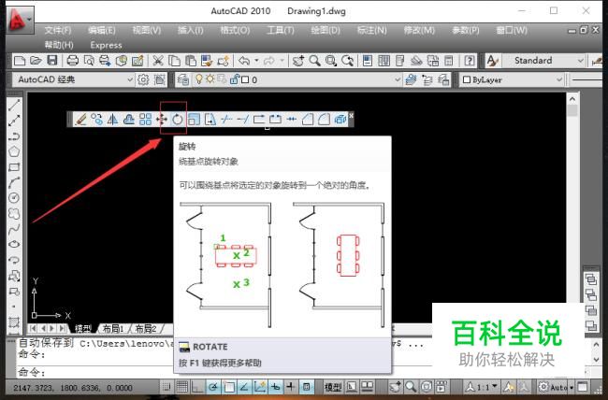Switch to the 布局1 tab
This screenshot has height=400, width=608.
point(112,329)
